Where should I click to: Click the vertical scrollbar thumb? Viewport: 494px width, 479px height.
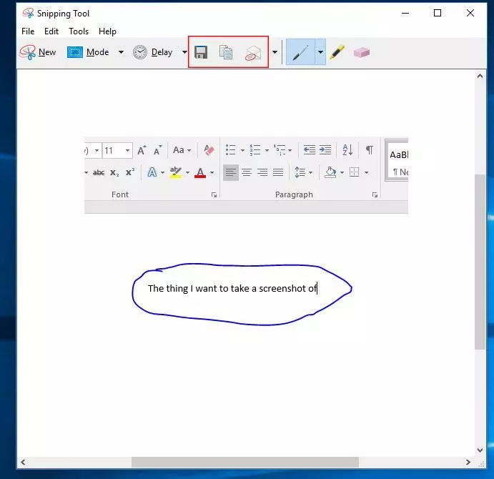(480, 262)
